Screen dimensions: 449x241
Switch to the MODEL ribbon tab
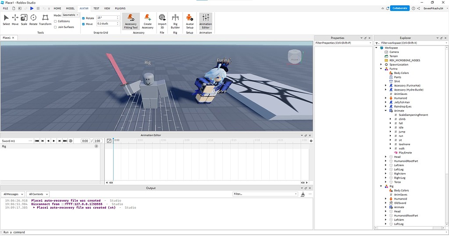pos(70,8)
